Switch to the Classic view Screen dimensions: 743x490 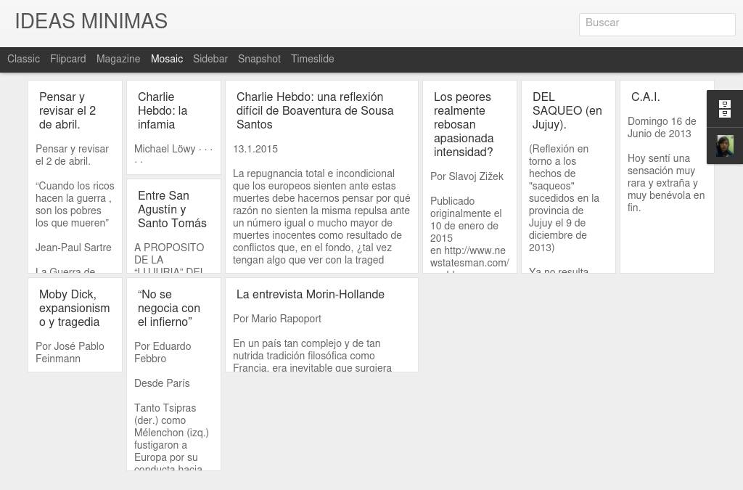coord(23,60)
